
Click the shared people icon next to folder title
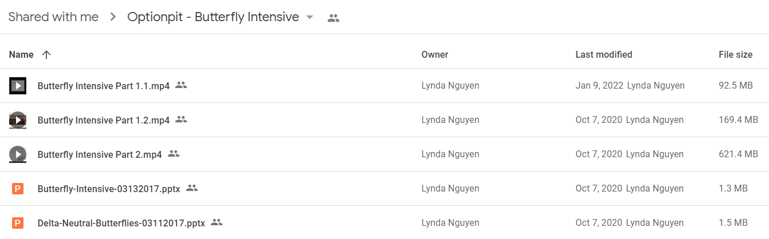334,18
